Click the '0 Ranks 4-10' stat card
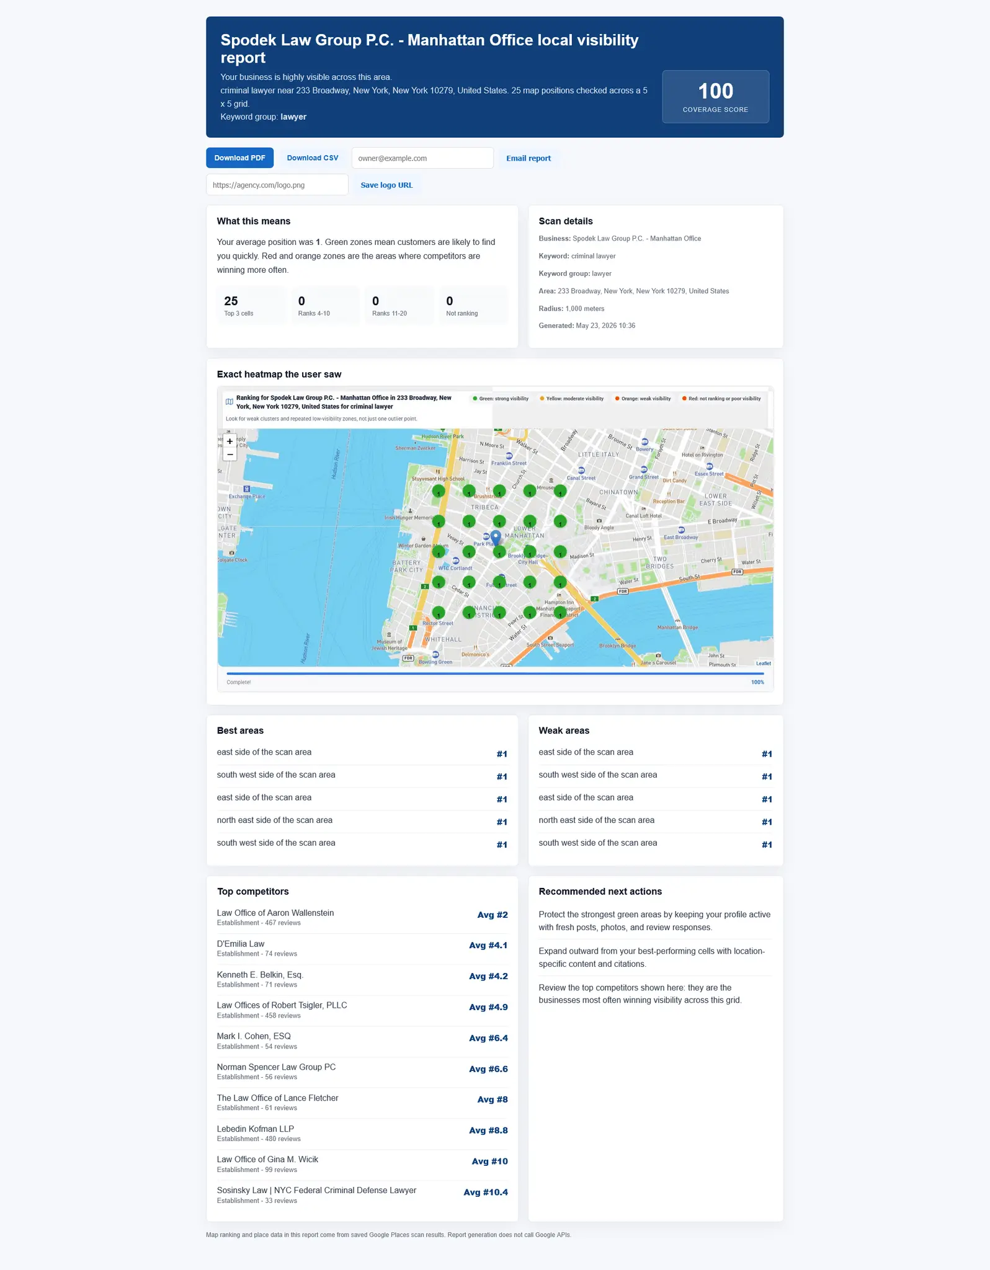This screenshot has width=990, height=1270. 325,305
